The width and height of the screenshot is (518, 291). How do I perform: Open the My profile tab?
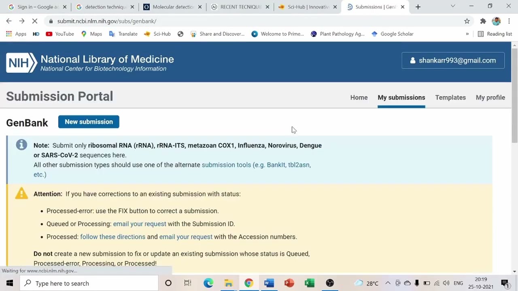coord(490,97)
